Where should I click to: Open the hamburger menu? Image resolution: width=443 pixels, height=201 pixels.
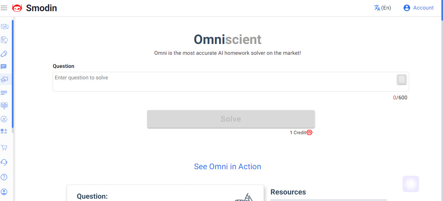[x=4, y=8]
